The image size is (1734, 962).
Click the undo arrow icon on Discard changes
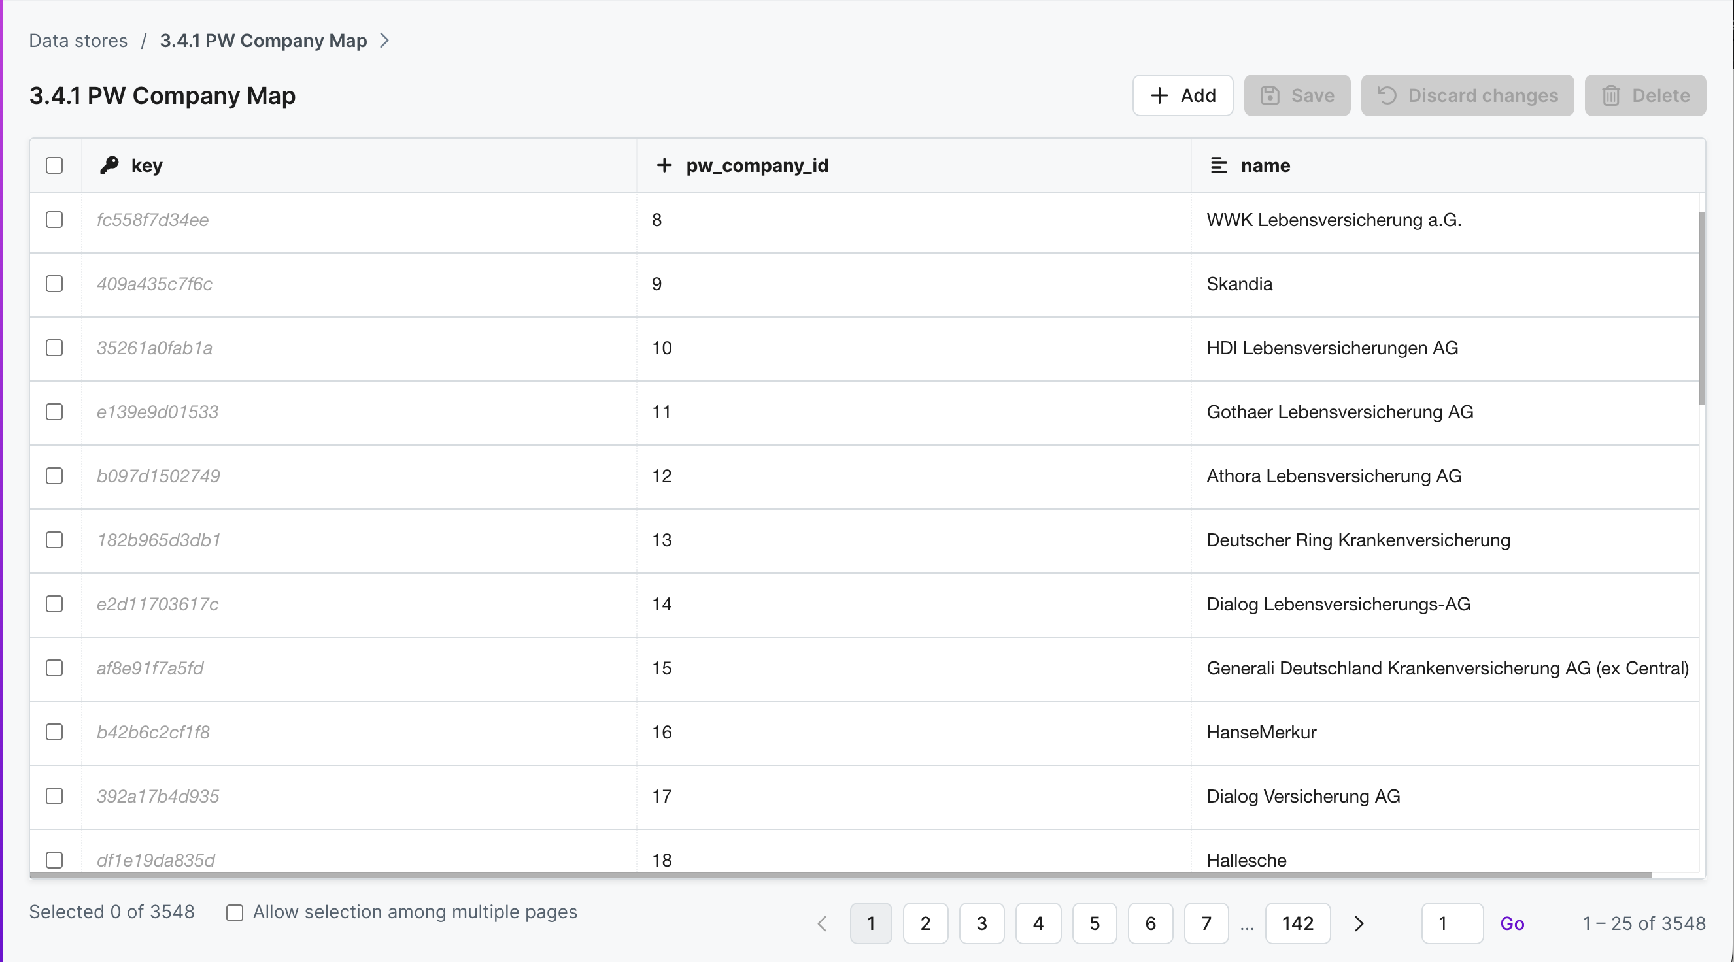click(x=1387, y=95)
